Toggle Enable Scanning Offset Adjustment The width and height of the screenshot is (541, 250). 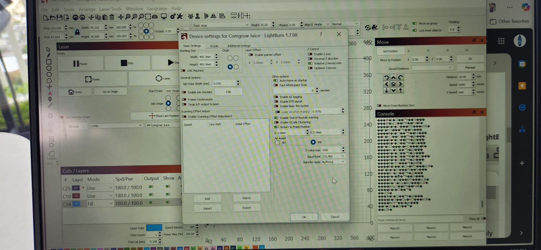point(184,116)
